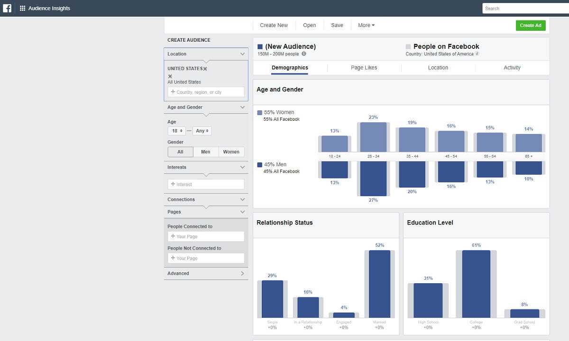The image size is (569, 341).
Task: Click the 150M - 200M people text
Action: point(278,54)
